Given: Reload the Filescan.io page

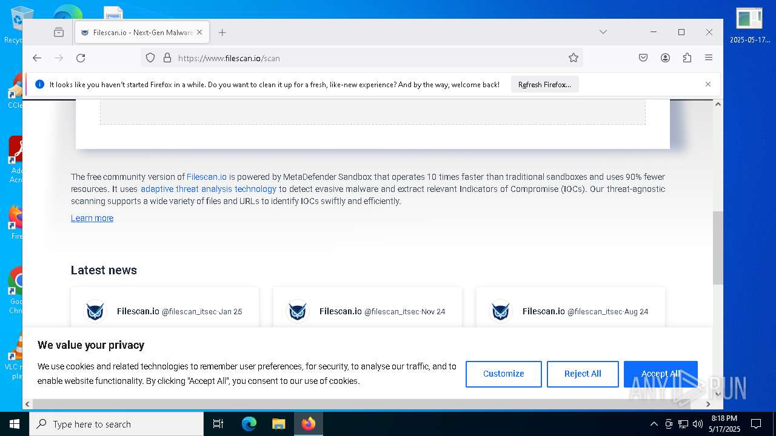Looking at the screenshot, I should coord(81,58).
